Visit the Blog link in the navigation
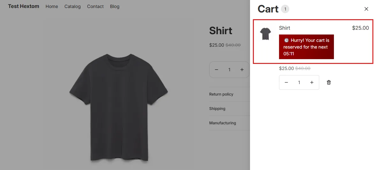Screen dimensions: 376x170 [x=114, y=6]
